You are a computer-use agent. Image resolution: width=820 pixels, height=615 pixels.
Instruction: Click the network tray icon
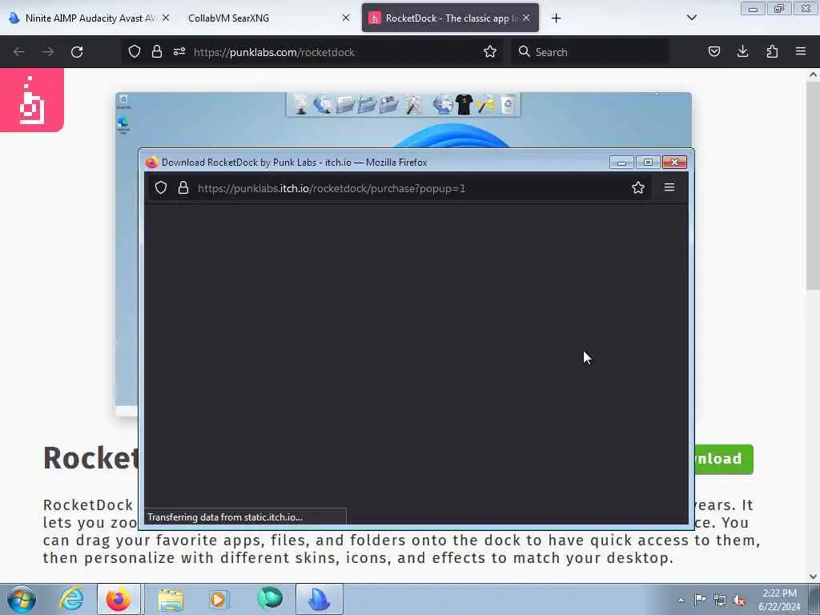coord(720,600)
